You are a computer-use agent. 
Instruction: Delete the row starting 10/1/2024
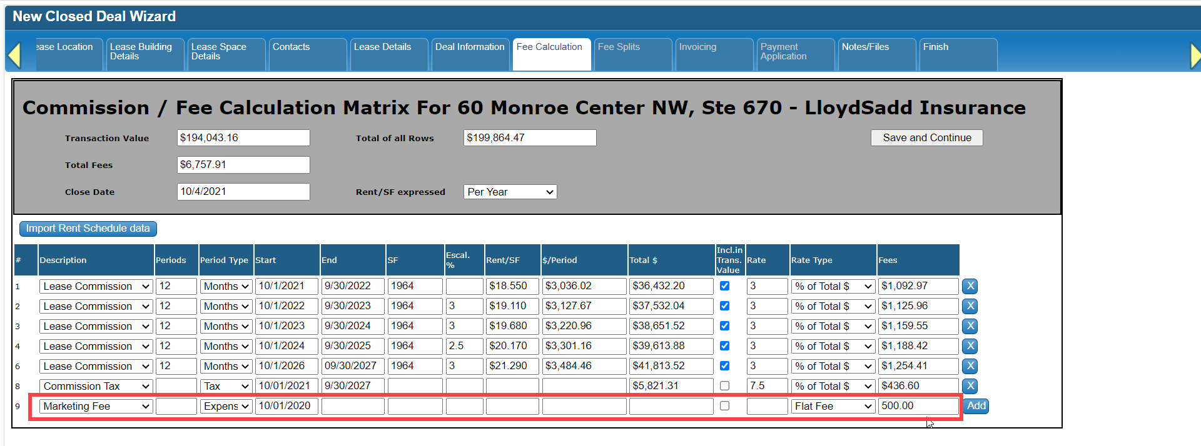(970, 346)
